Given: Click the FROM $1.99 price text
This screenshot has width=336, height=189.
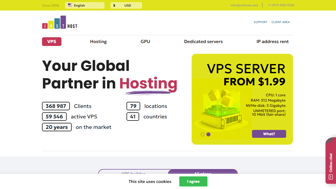Looking at the screenshot, I should pyautogui.click(x=254, y=82).
